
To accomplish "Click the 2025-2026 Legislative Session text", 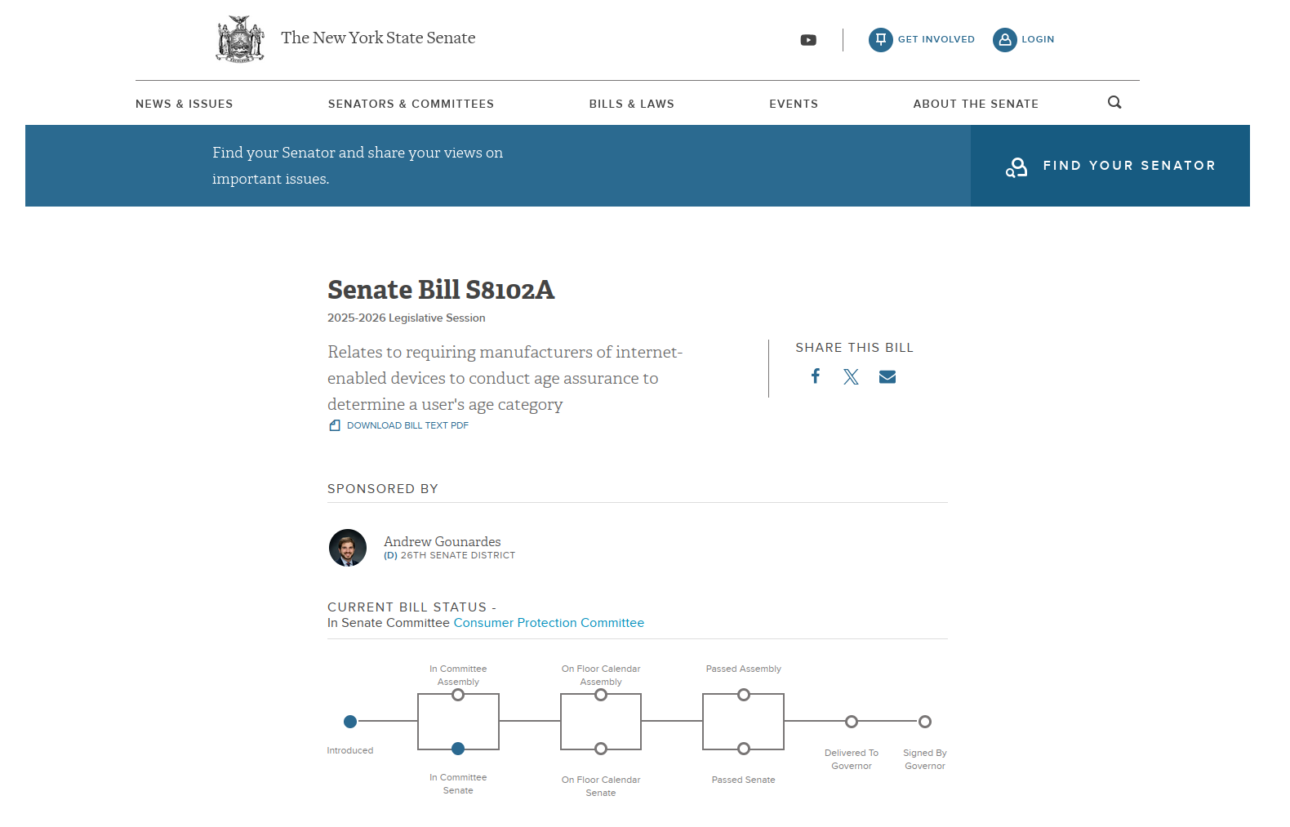I will pos(407,318).
